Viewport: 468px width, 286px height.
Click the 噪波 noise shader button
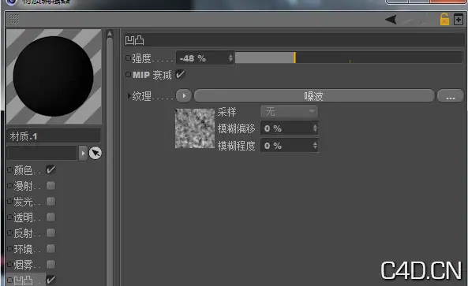pos(314,96)
